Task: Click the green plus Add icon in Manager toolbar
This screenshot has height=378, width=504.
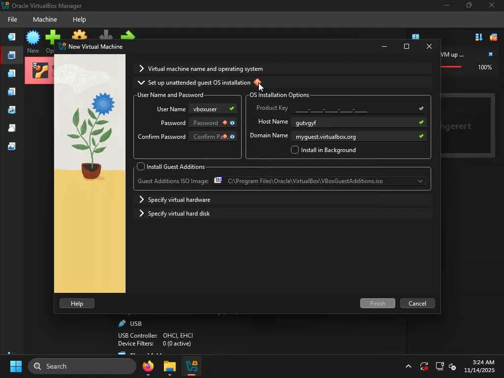Action: coord(53,36)
